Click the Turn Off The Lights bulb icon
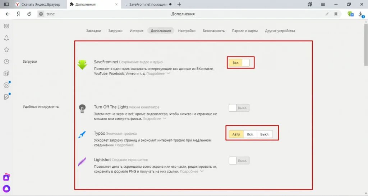The image size is (368, 196). tap(82, 109)
